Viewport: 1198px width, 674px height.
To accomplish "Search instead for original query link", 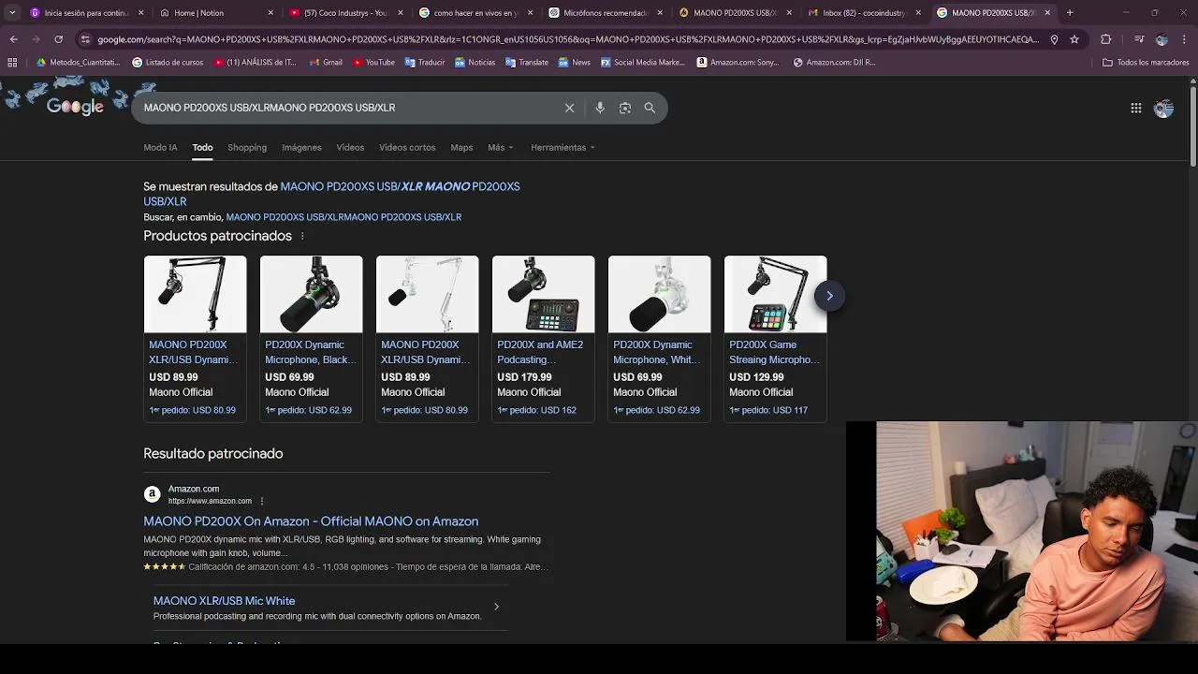I will [343, 217].
